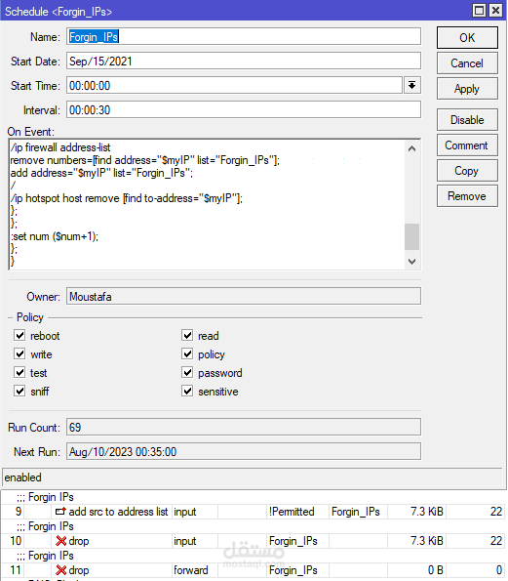Click the enabled status bar text
508x581 pixels.
(x=23, y=477)
